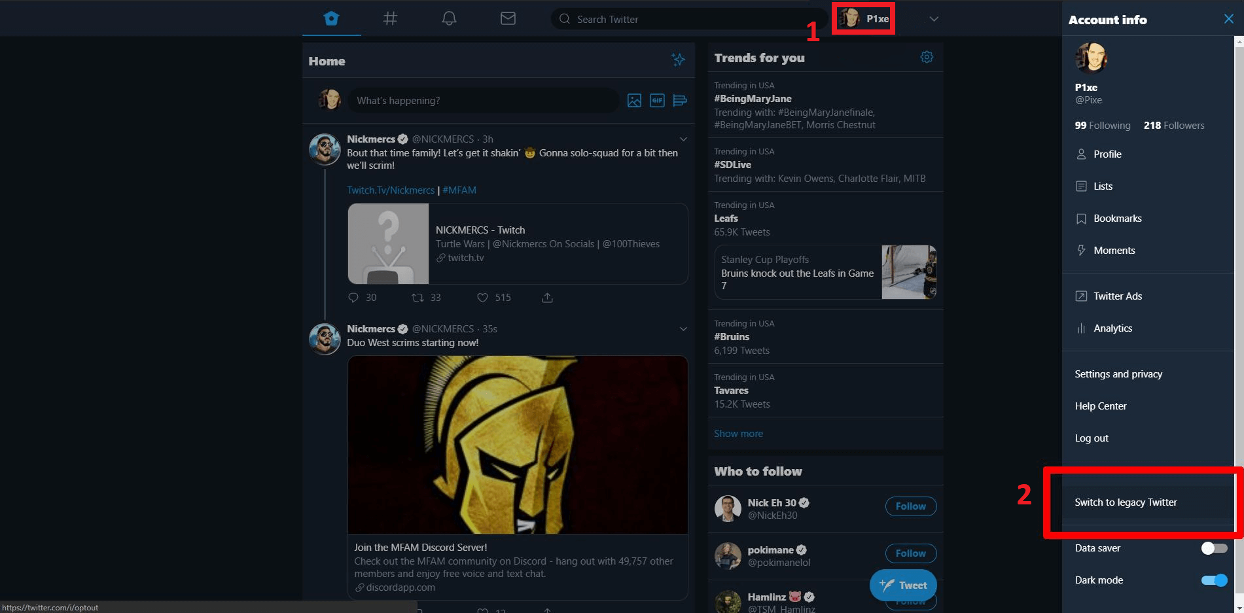This screenshot has width=1244, height=613.
Task: Click the Search Twitter field
Action: tap(691, 19)
